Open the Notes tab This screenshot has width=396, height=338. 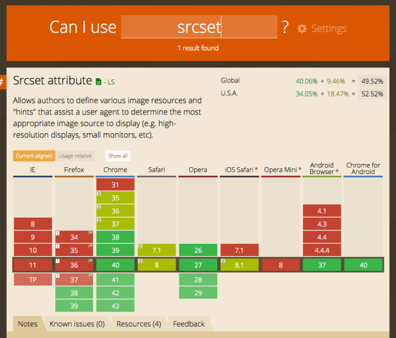(x=28, y=324)
